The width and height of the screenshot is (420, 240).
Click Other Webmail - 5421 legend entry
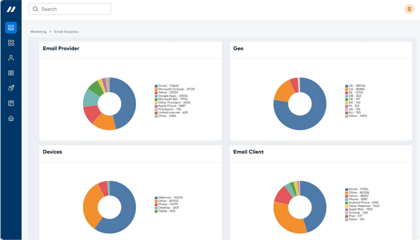[362, 206]
